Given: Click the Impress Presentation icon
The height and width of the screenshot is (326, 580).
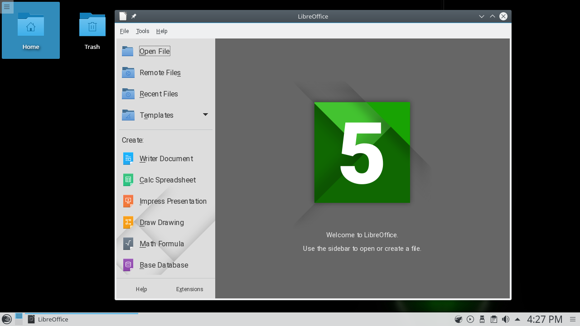Looking at the screenshot, I should tap(128, 201).
